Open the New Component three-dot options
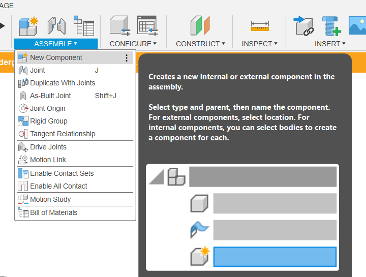The width and height of the screenshot is (366, 277). pos(127,57)
